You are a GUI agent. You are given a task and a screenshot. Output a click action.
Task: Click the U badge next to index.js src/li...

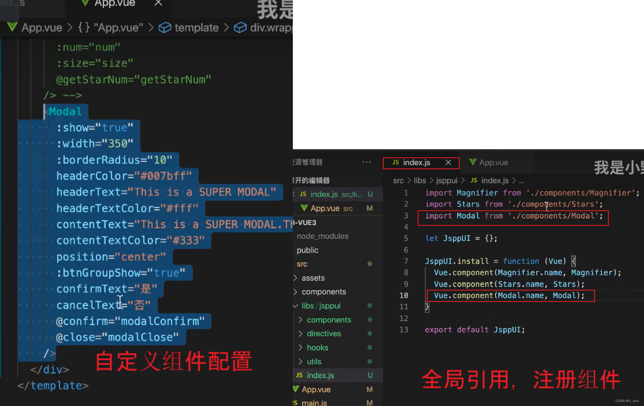tap(370, 194)
